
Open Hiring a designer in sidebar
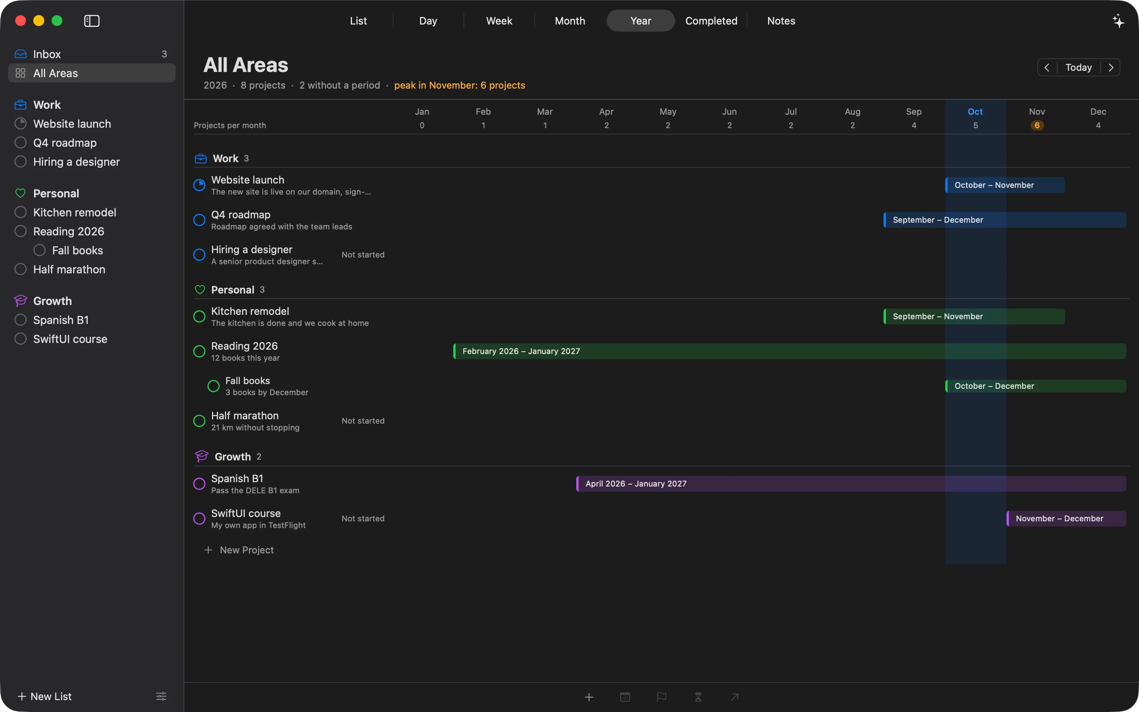(92, 161)
